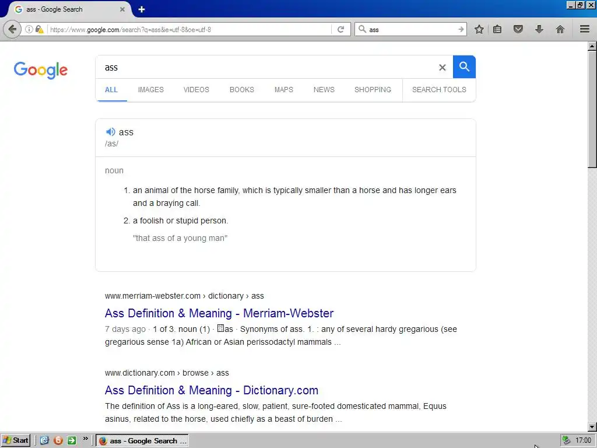This screenshot has height=448, width=597.
Task: Select the example "that ass of a young man"
Action: [x=180, y=238]
